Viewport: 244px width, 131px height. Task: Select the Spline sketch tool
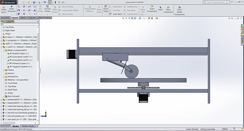pos(29,7)
